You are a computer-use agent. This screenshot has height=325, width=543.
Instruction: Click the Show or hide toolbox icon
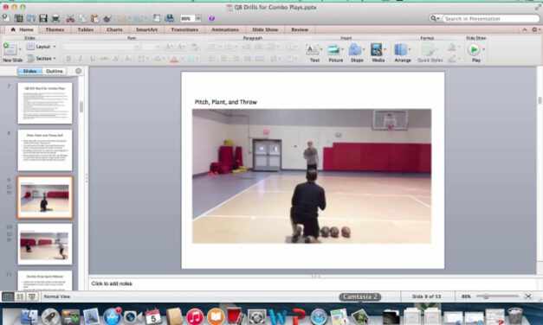pos(157,18)
